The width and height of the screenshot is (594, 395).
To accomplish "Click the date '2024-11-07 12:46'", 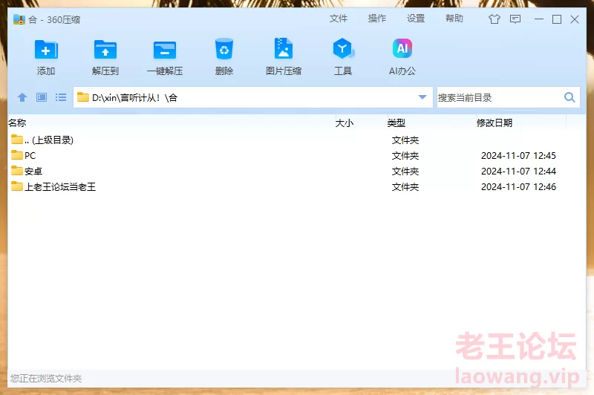I will point(518,186).
